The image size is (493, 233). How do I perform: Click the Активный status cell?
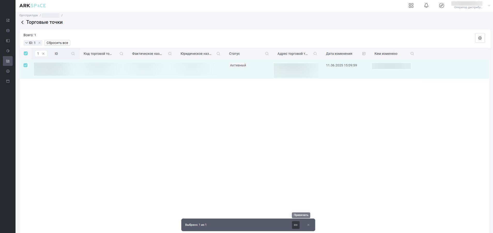[x=238, y=65]
